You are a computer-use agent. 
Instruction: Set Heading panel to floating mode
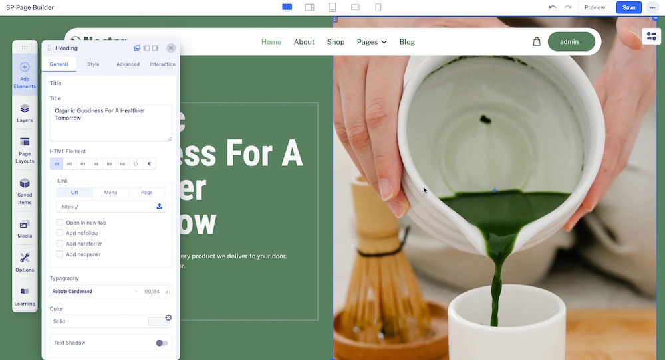(137, 48)
